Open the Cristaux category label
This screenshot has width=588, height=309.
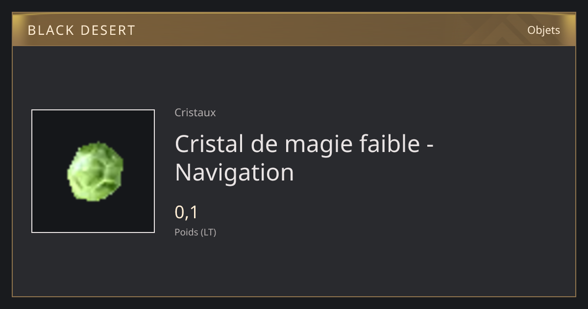(195, 113)
